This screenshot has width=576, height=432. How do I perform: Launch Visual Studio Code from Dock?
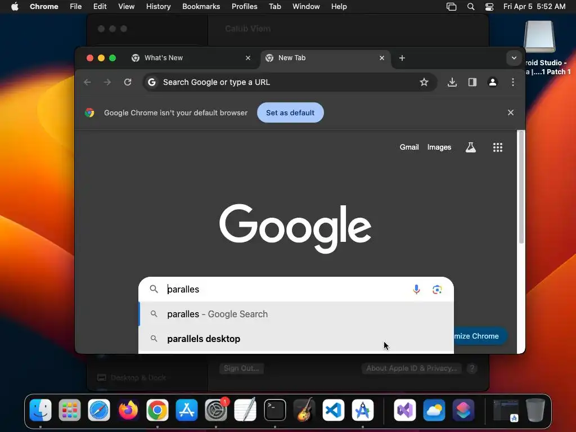(x=333, y=410)
